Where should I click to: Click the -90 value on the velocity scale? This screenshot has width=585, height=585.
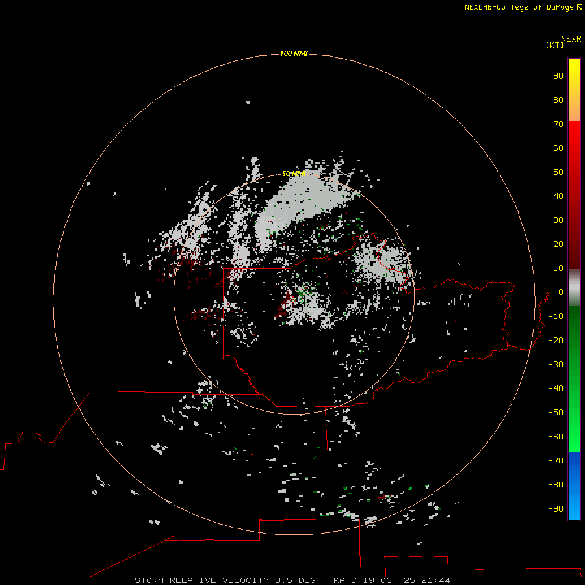coord(556,509)
